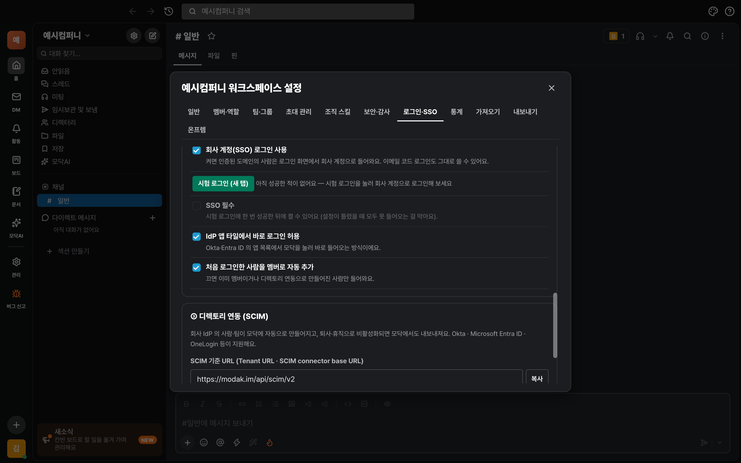Start a huddle with the headphones icon
Image resolution: width=741 pixels, height=463 pixels.
[x=640, y=36]
